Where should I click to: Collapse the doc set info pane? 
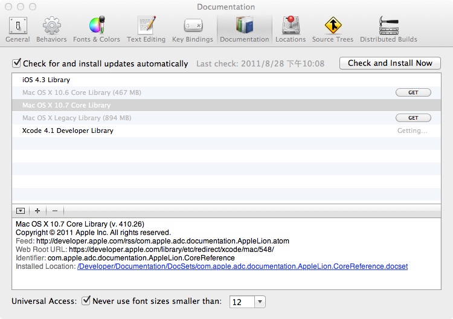(21, 211)
